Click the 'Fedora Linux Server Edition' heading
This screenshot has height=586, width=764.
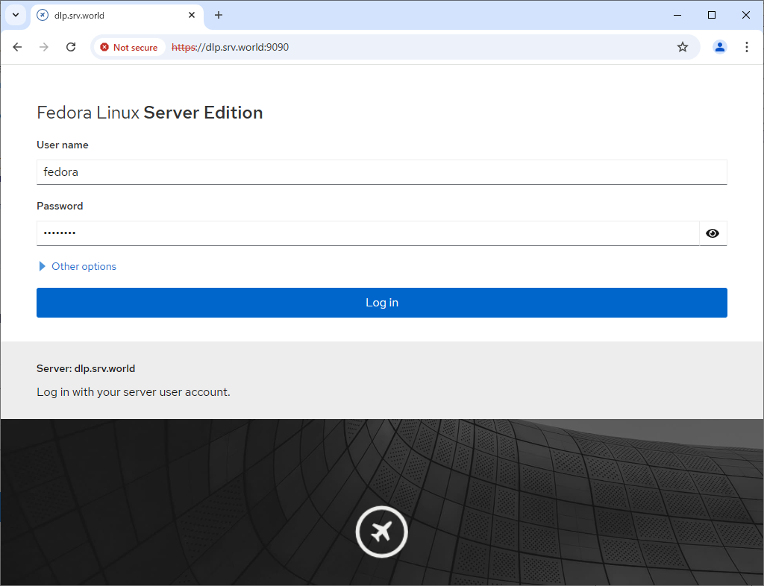click(x=149, y=113)
